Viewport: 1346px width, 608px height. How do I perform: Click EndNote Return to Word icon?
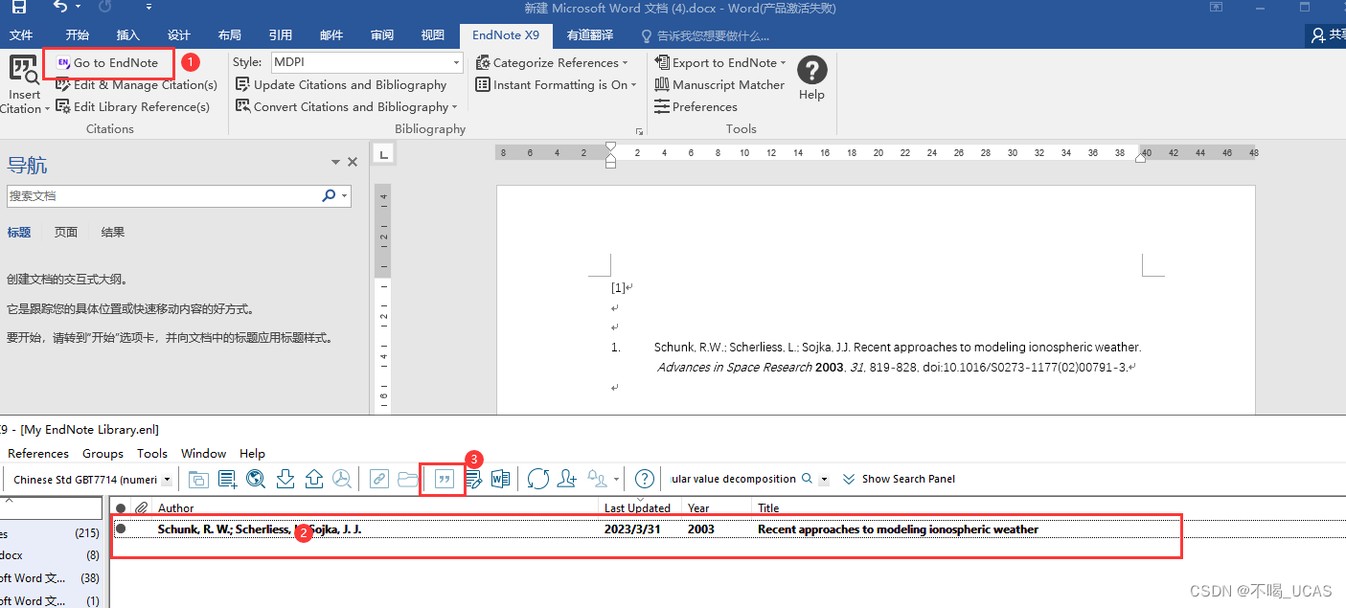500,480
